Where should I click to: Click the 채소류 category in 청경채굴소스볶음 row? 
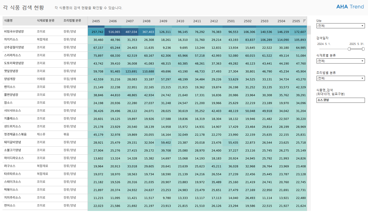coord(41,134)
